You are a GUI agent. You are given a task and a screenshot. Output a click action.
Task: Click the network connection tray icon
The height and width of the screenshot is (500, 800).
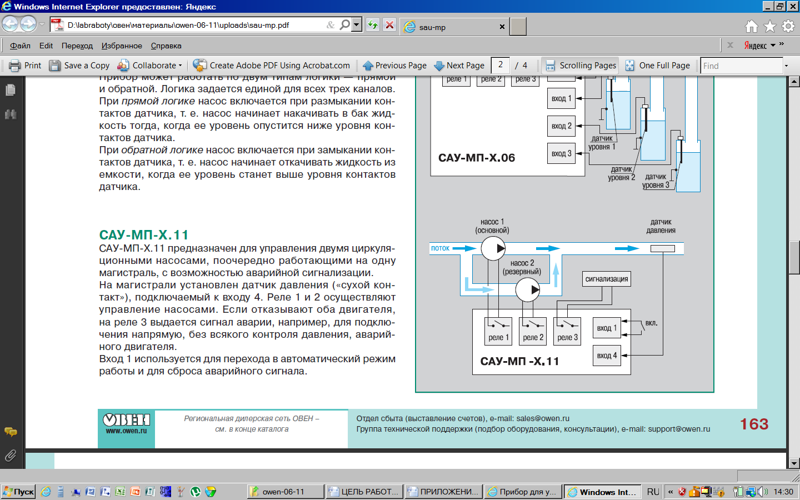751,492
